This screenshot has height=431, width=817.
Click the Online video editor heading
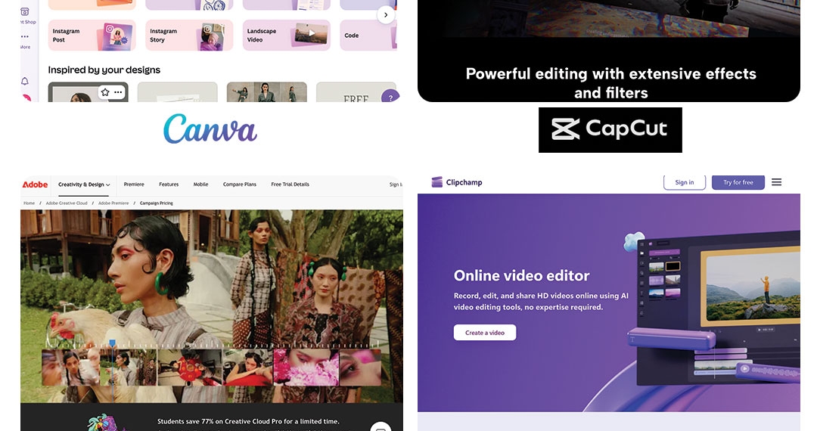521,275
